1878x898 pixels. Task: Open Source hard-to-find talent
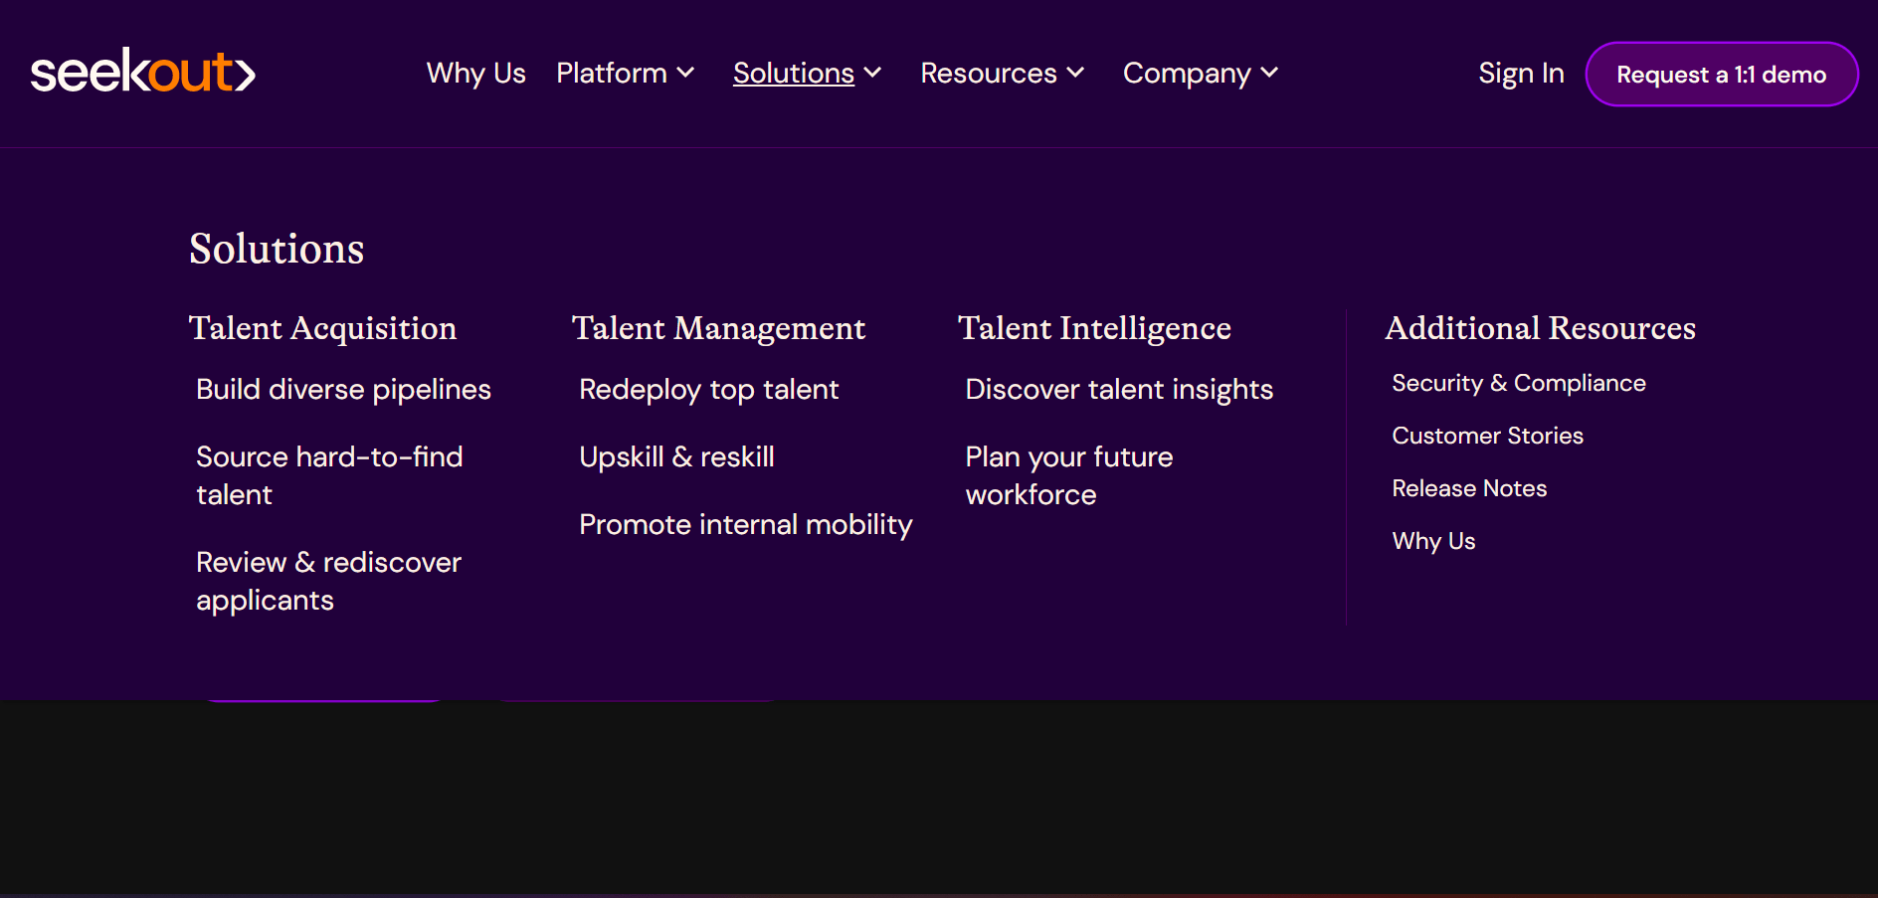pyautogui.click(x=329, y=475)
